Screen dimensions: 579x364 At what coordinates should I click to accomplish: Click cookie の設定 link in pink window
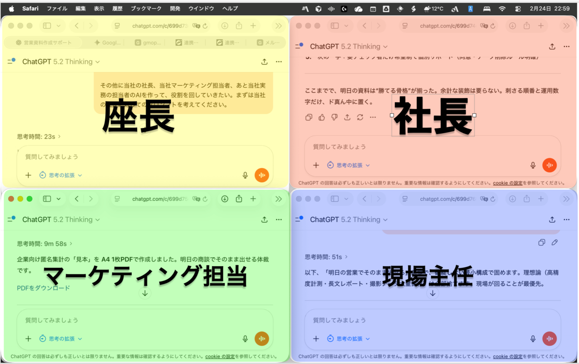[508, 183]
